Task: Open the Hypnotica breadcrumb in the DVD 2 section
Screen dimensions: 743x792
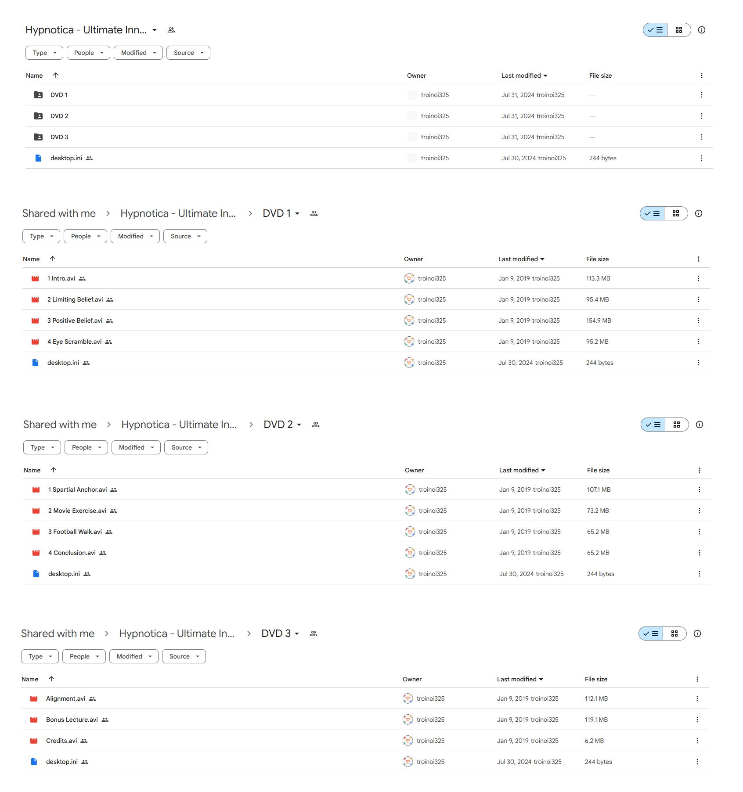Action: click(x=179, y=425)
